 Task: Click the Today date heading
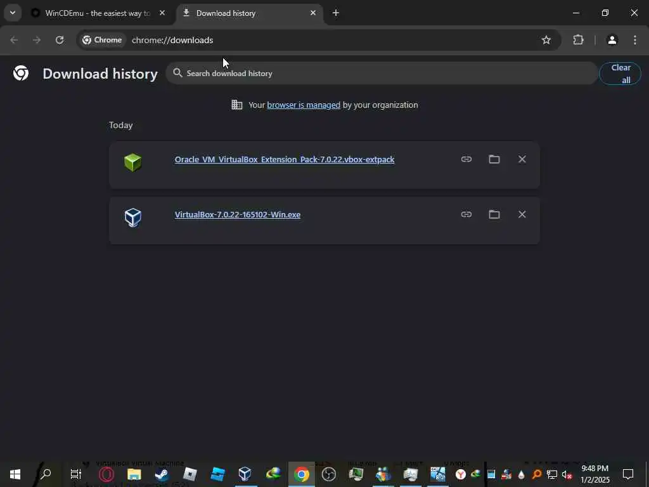[121, 126]
